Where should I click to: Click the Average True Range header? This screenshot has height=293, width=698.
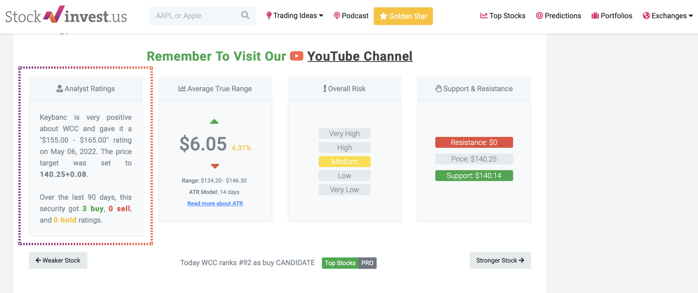215,89
